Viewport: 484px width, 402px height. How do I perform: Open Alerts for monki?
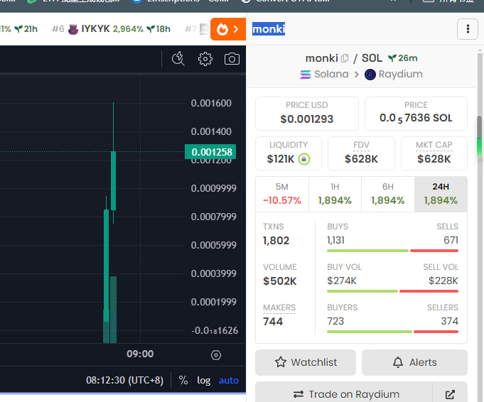point(414,362)
